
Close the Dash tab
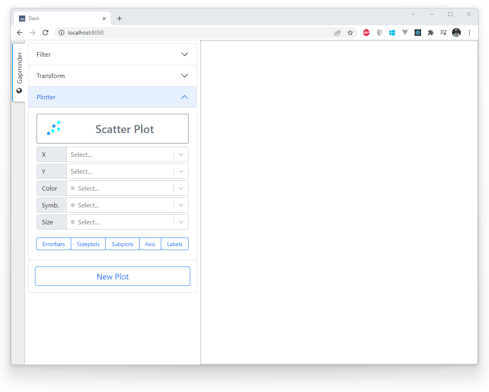(x=104, y=18)
